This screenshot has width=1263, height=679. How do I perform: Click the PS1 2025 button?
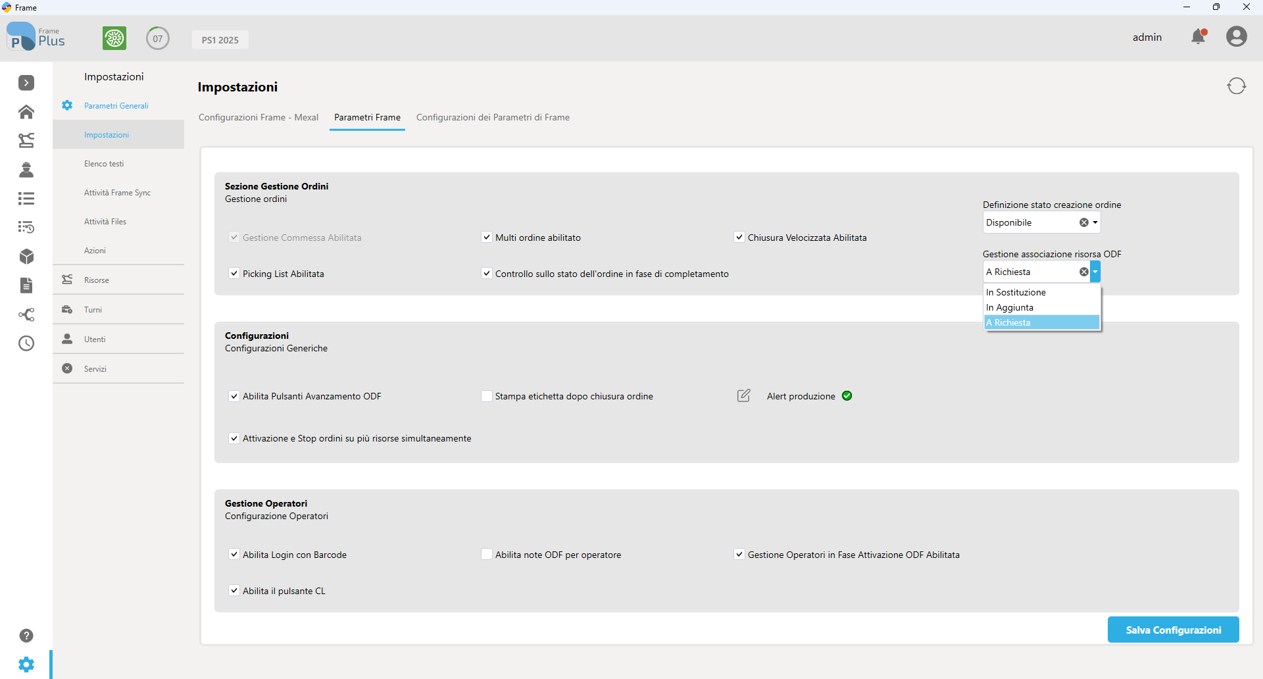tap(220, 39)
